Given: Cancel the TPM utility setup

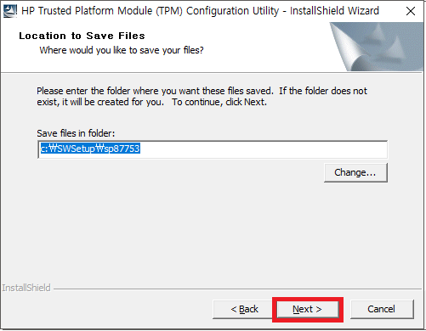Looking at the screenshot, I should (x=382, y=309).
